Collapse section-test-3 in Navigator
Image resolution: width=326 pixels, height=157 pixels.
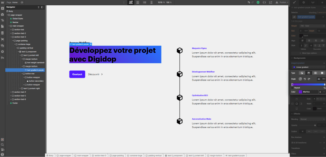click(x=11, y=37)
